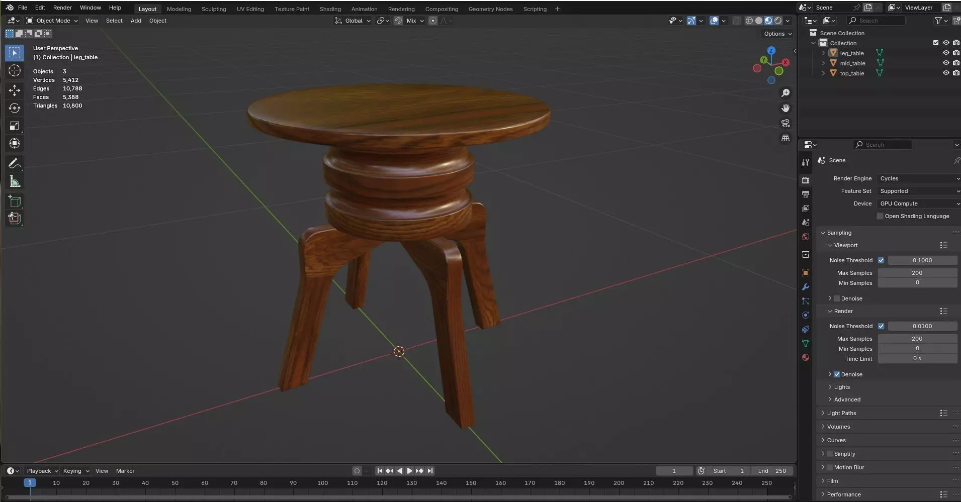Enable the Motion Blur checkbox
This screenshot has height=502, width=961.
pos(830,467)
